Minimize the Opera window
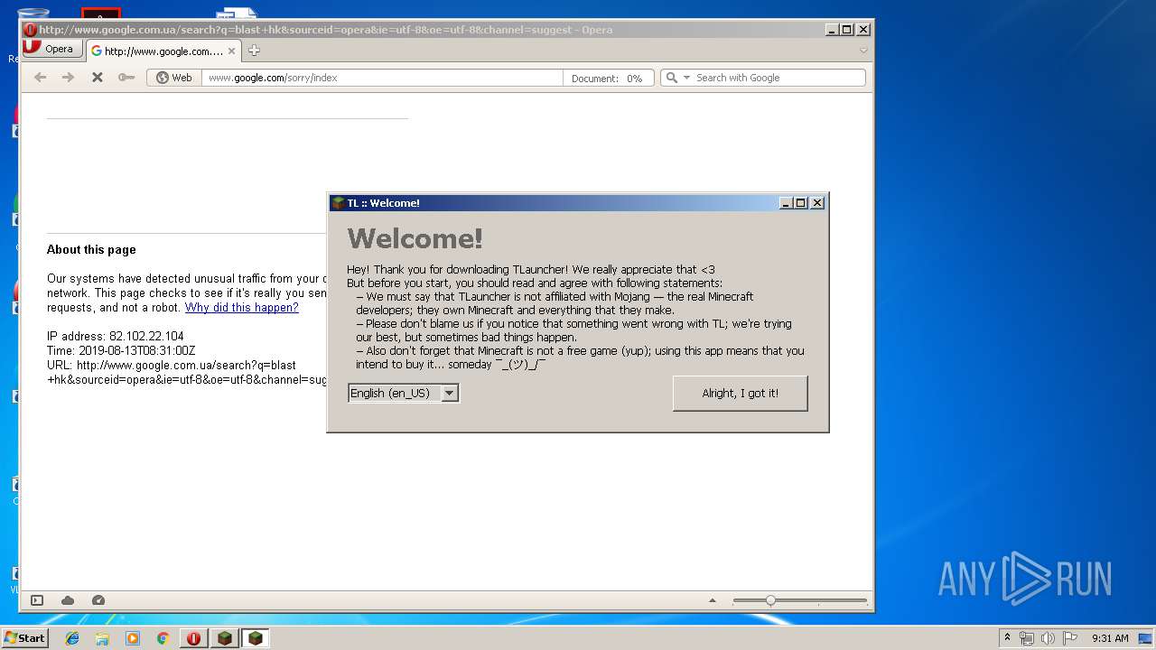Screen dimensions: 1156x650 coord(831,30)
